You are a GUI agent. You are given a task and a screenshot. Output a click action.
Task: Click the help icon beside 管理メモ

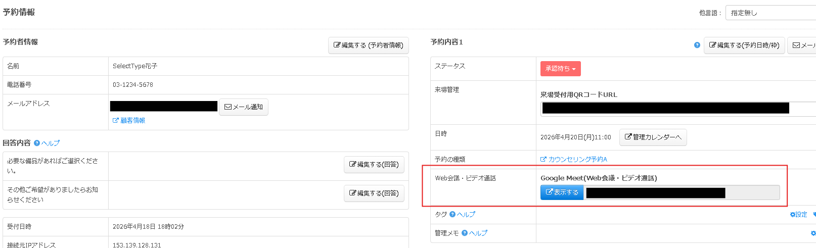(x=465, y=233)
